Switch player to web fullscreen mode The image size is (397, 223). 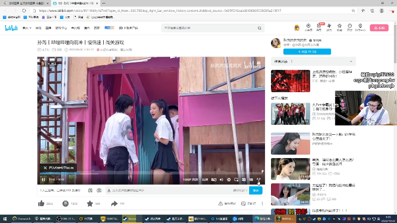pos(251,179)
